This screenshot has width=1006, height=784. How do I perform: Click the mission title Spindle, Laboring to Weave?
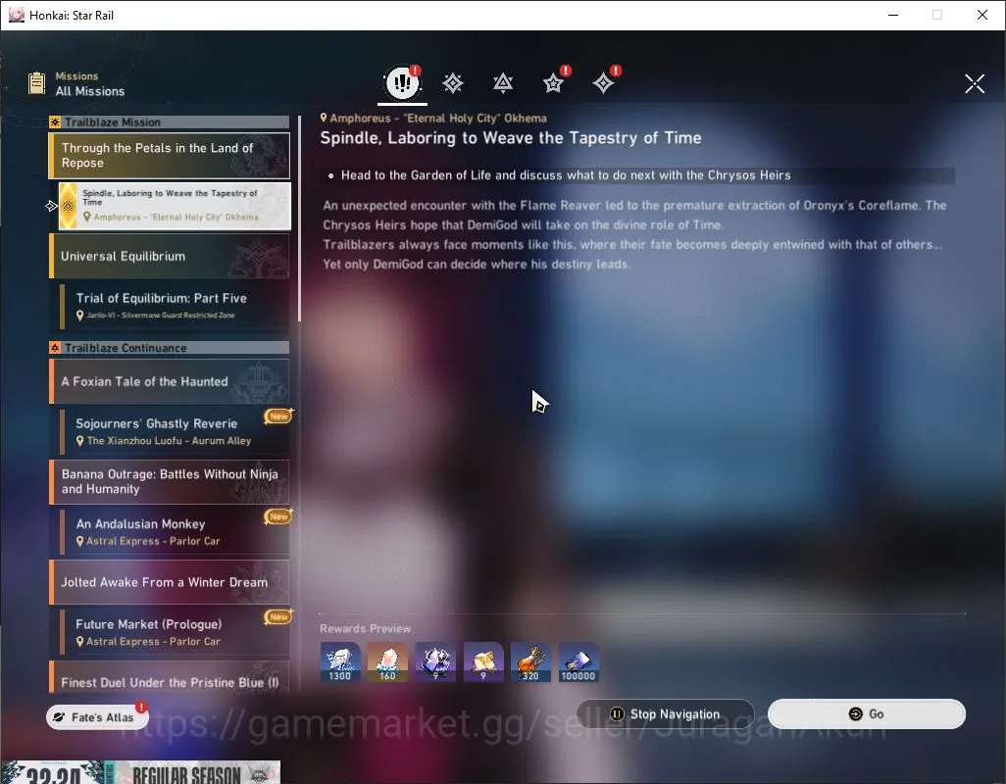coord(511,138)
